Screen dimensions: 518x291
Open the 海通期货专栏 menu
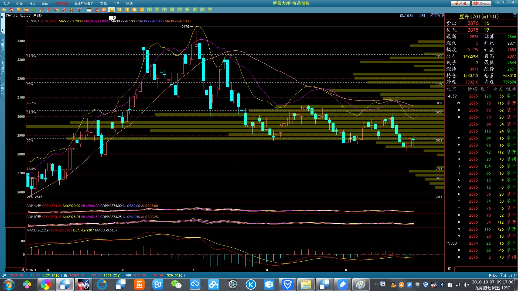(84, 4)
